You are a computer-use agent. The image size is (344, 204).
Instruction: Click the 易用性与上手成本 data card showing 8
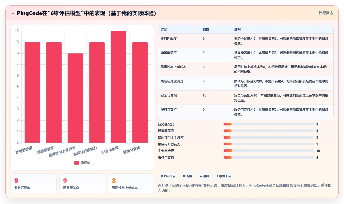(131, 183)
